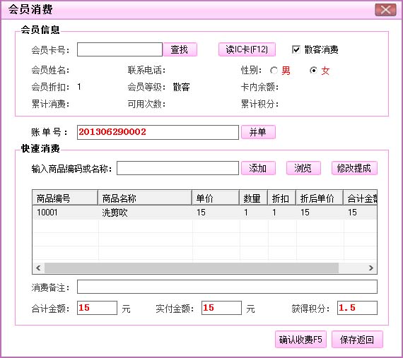
Task: Click the horizontal scrollbar thumb of the table
Action: pos(192,268)
